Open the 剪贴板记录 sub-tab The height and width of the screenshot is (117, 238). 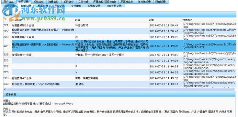[x=94, y=6]
